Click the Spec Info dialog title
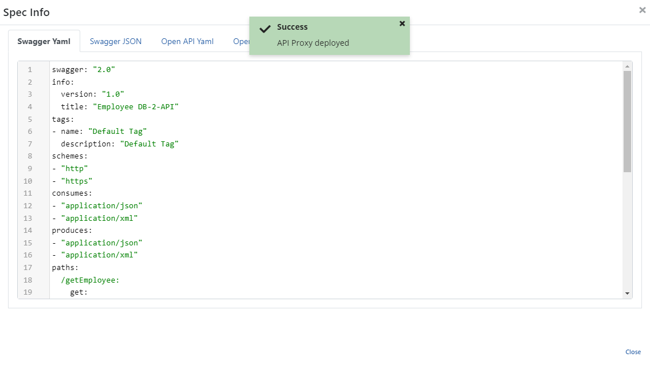 26,12
